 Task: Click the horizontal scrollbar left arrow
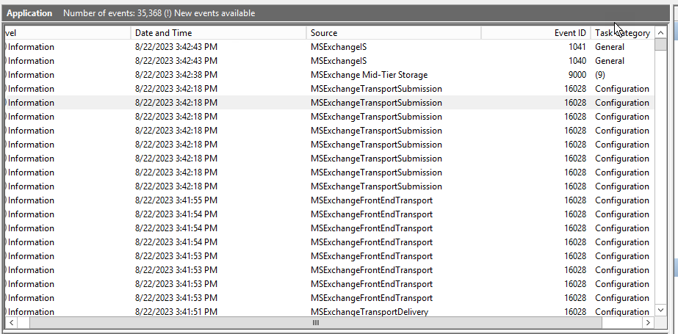12,322
